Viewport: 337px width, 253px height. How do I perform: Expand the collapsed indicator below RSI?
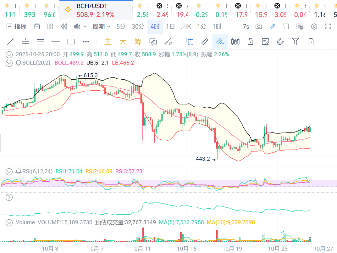[x=9, y=197]
